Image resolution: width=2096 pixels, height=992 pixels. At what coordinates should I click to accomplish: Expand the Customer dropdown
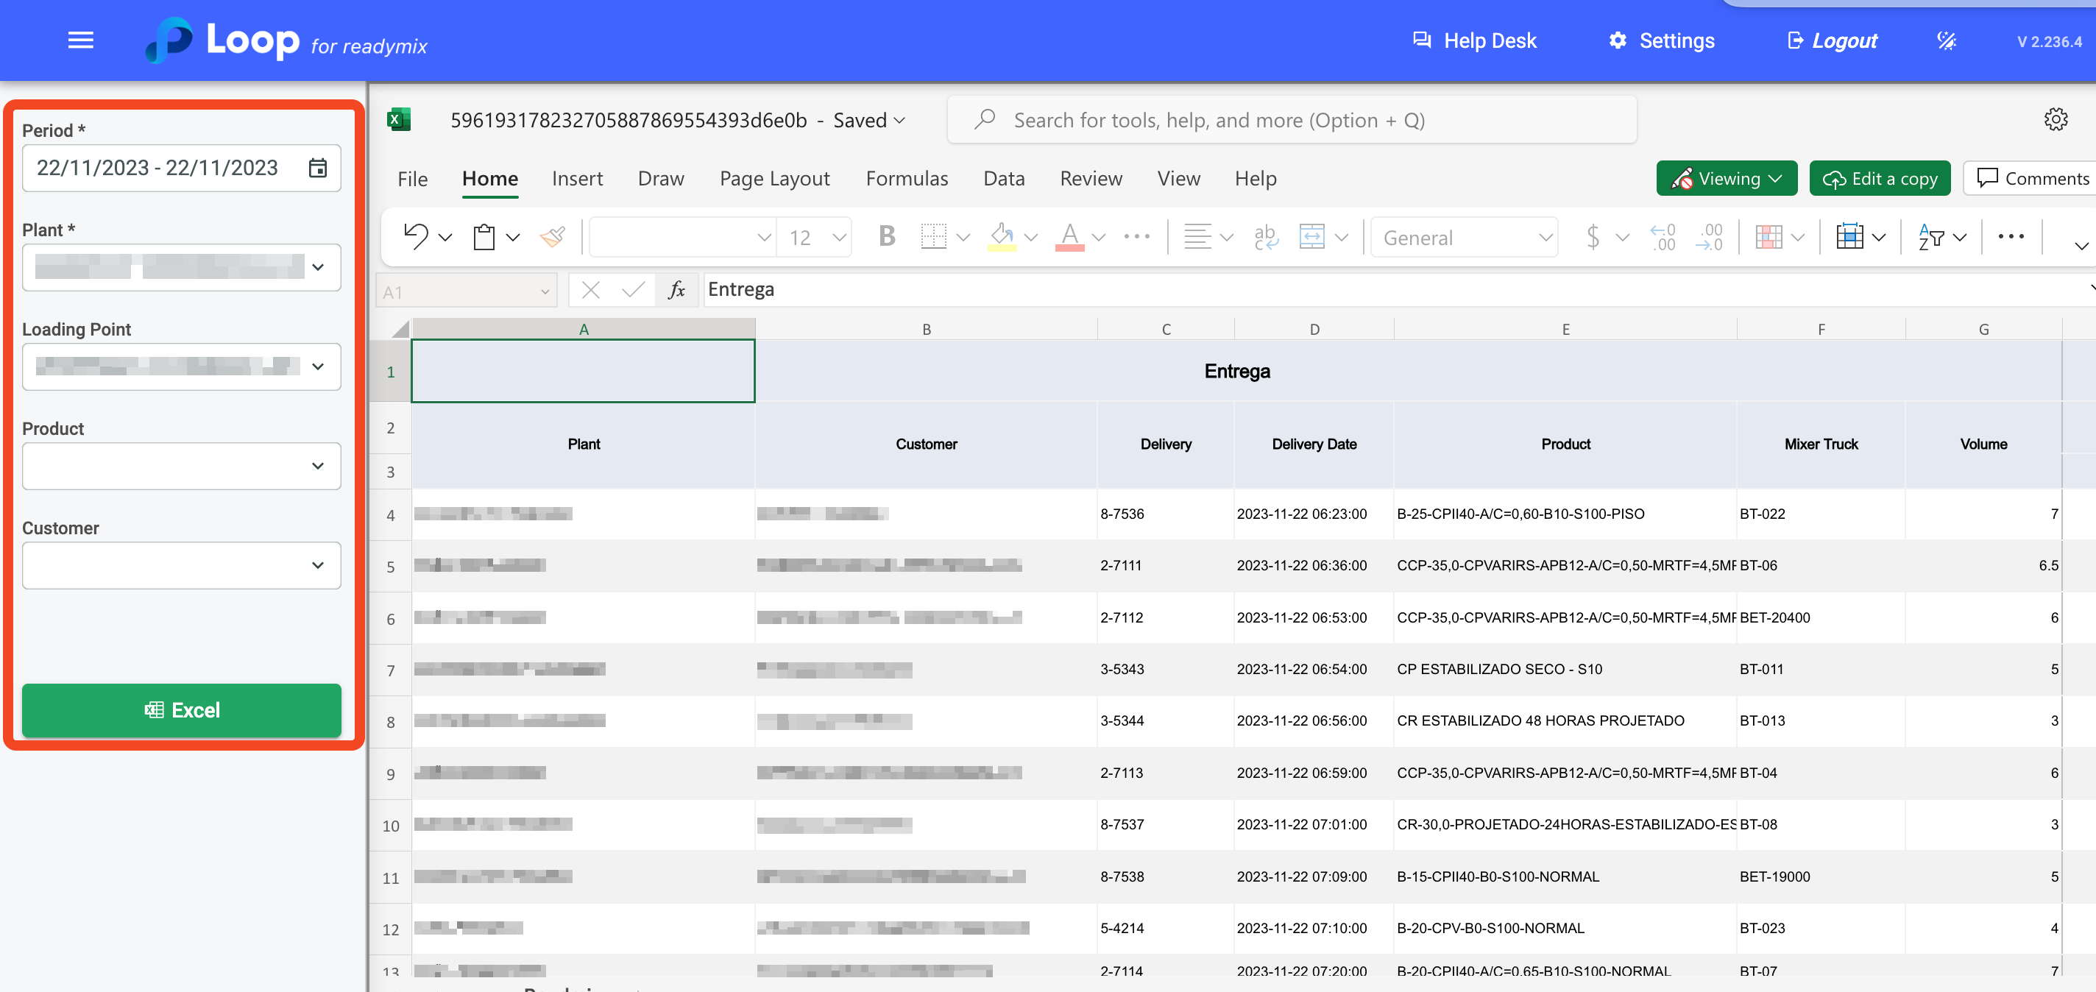click(x=317, y=564)
